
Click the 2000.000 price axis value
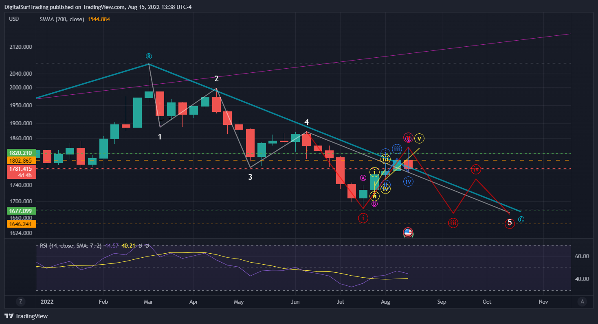[21, 88]
